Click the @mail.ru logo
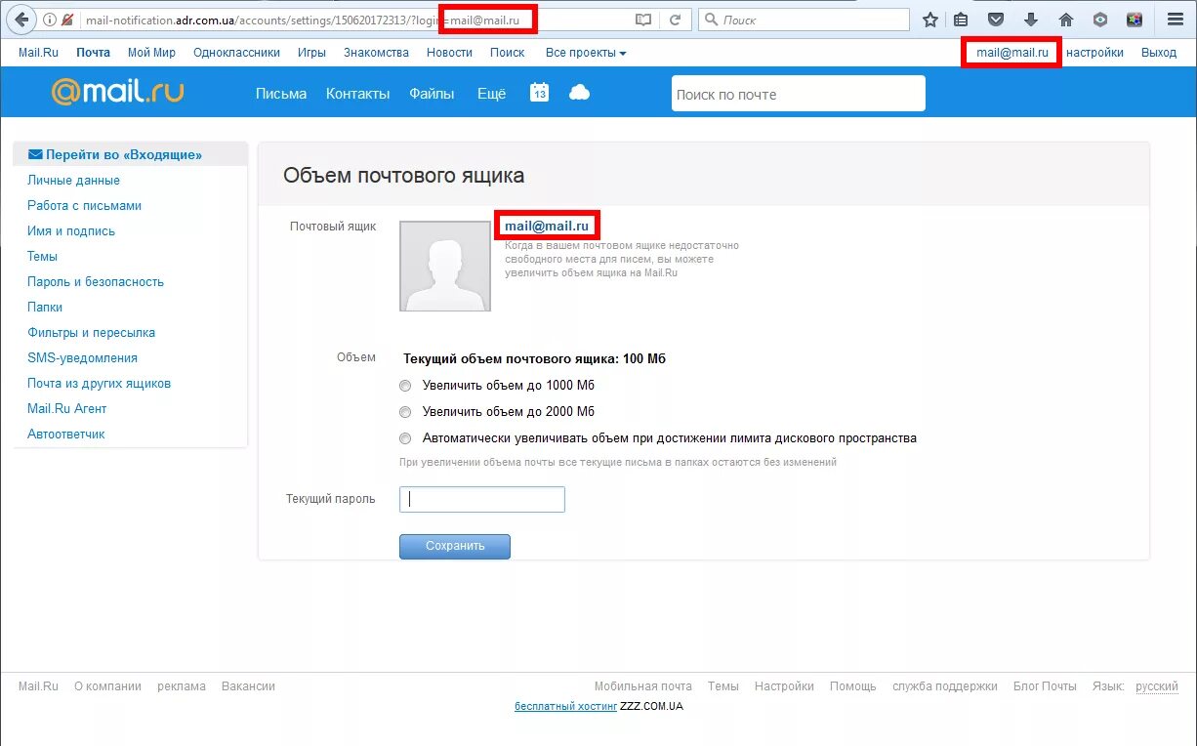Screen dimensions: 1197x746 coord(117,92)
